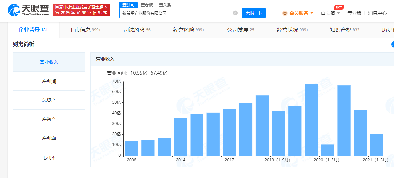
Task: Select the 查公司 search tab
Action: point(128,5)
